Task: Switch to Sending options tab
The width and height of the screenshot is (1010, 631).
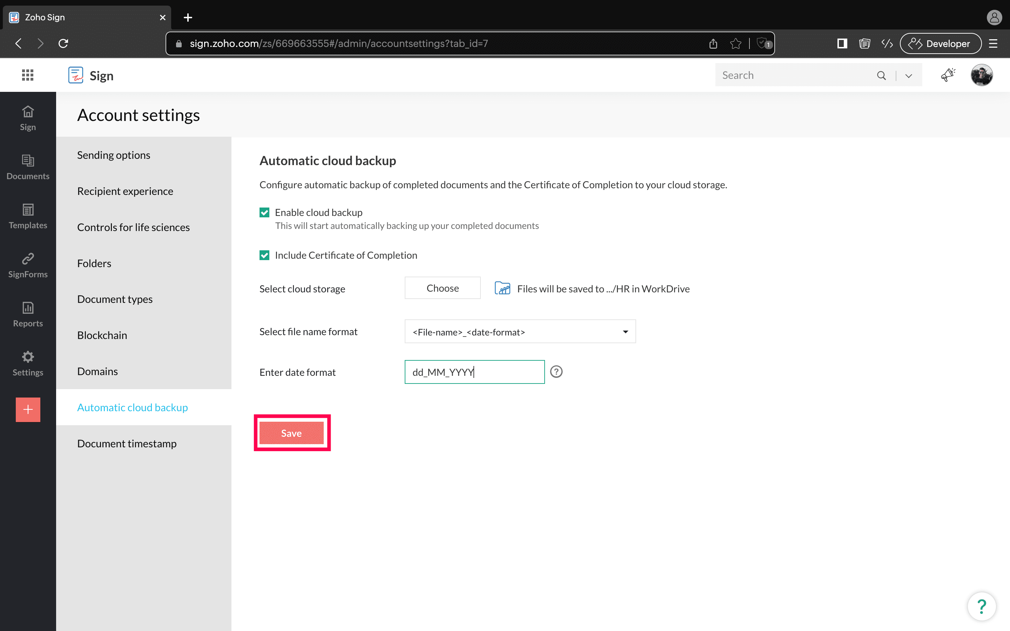Action: [x=114, y=155]
